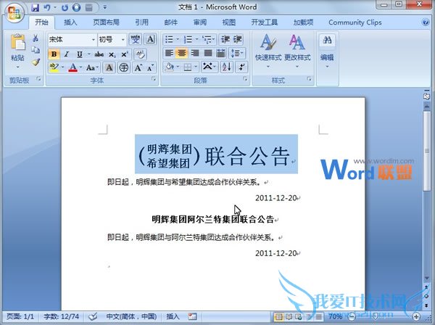
Task: Expand highlight color dropdown arrow
Action: point(62,67)
